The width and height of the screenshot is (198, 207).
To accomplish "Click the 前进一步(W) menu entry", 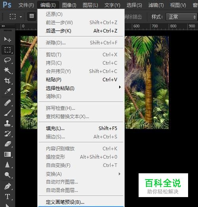I will tap(81, 23).
